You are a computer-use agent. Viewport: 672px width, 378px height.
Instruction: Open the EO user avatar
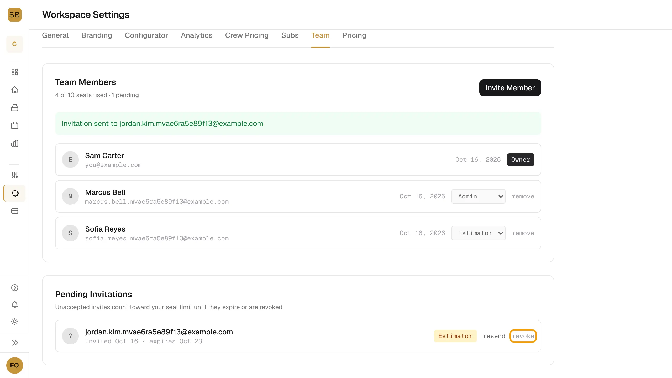(x=14, y=365)
